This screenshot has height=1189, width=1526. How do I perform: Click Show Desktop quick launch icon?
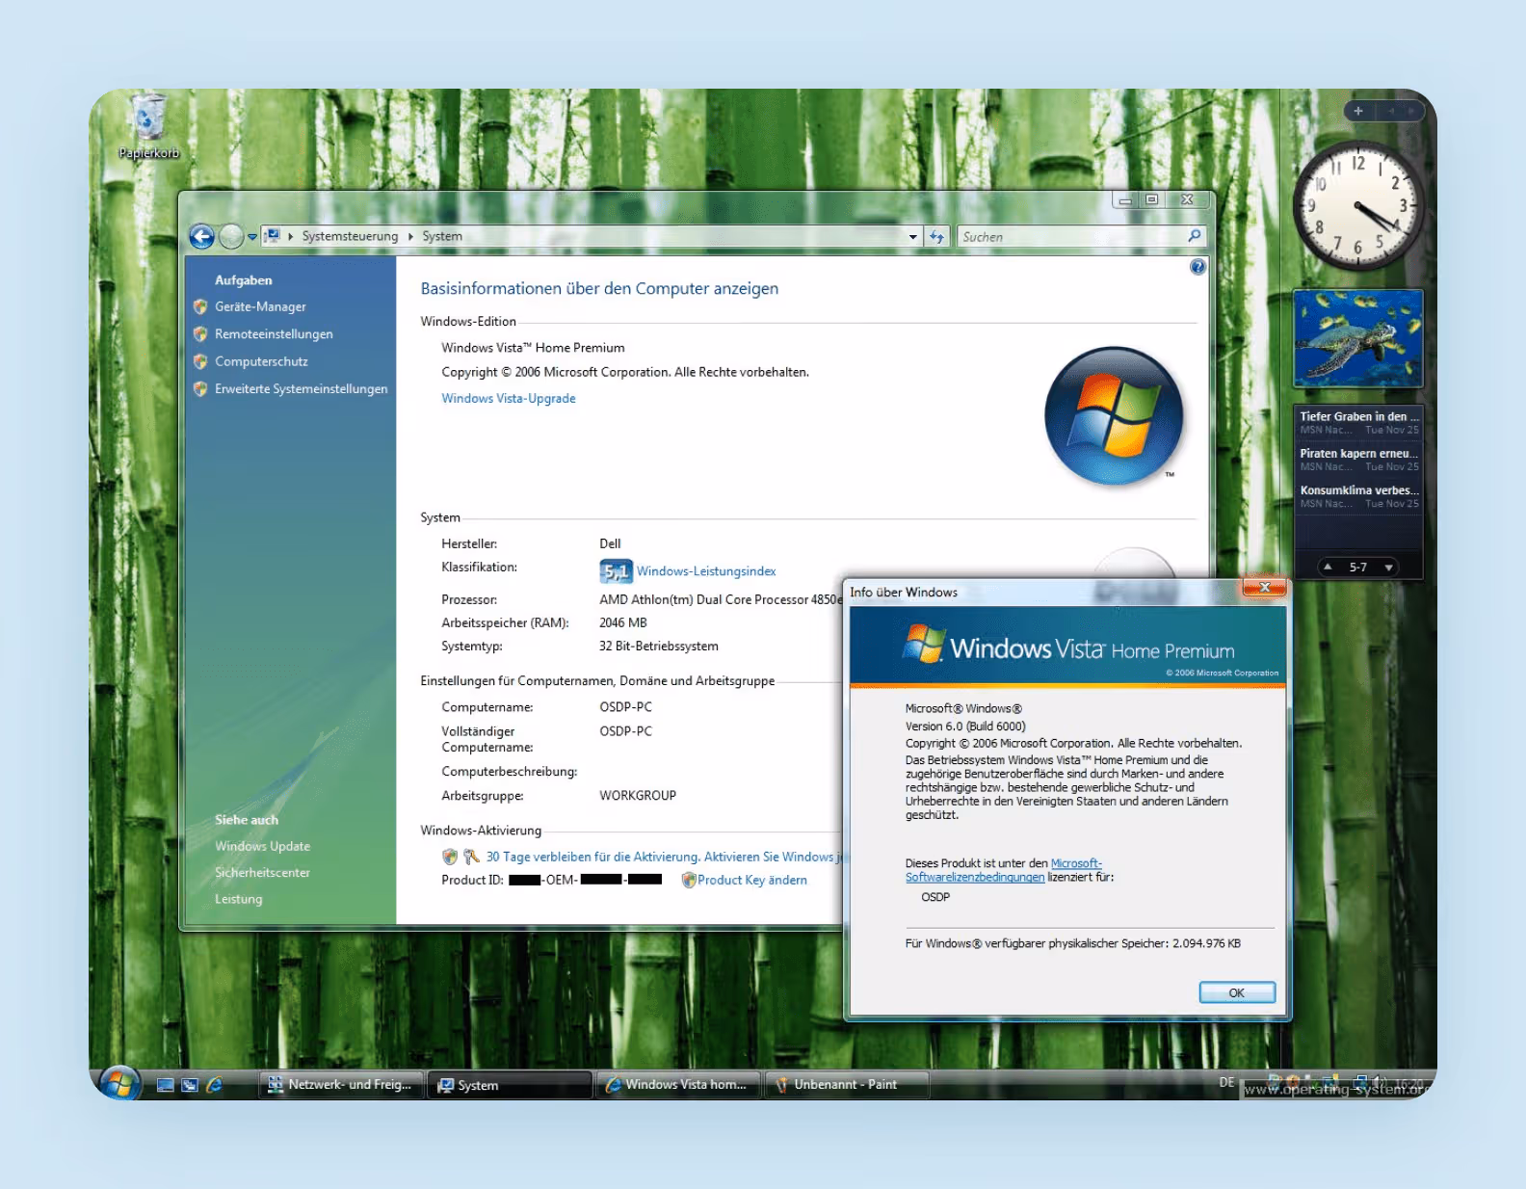166,1085
